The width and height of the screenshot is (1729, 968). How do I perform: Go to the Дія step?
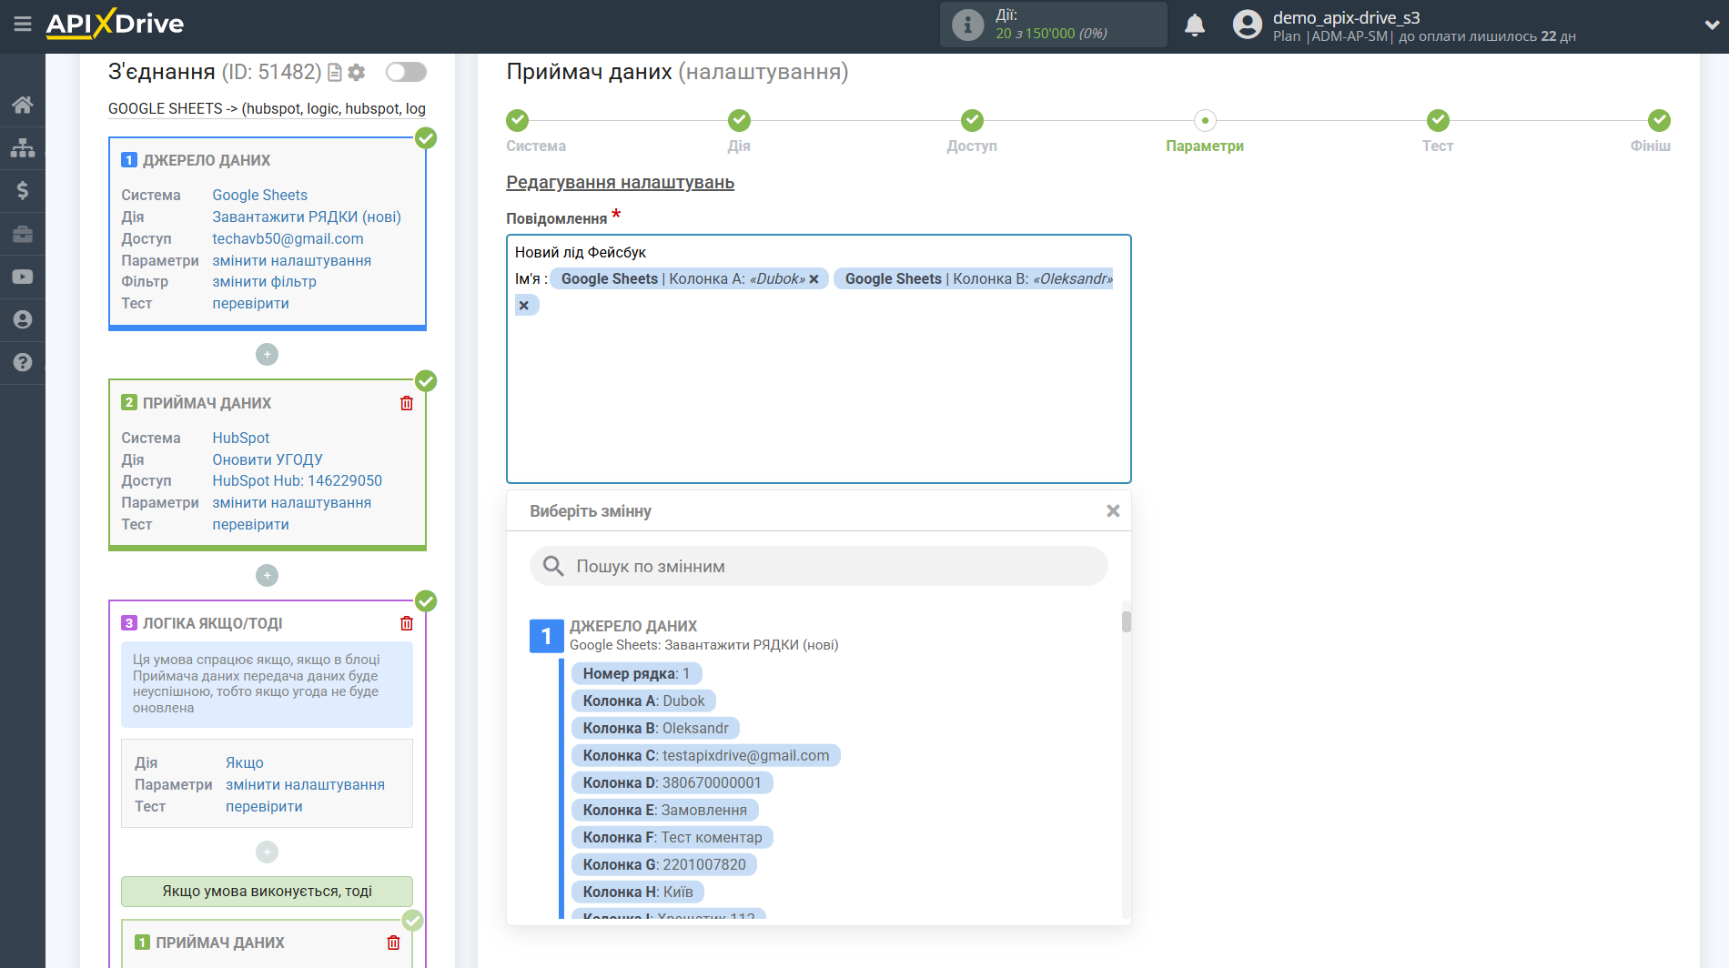739,120
